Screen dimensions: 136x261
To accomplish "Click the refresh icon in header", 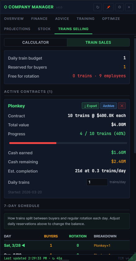I will pyautogui.click(x=98, y=7).
